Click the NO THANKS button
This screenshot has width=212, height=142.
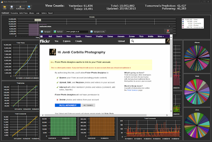(88, 105)
